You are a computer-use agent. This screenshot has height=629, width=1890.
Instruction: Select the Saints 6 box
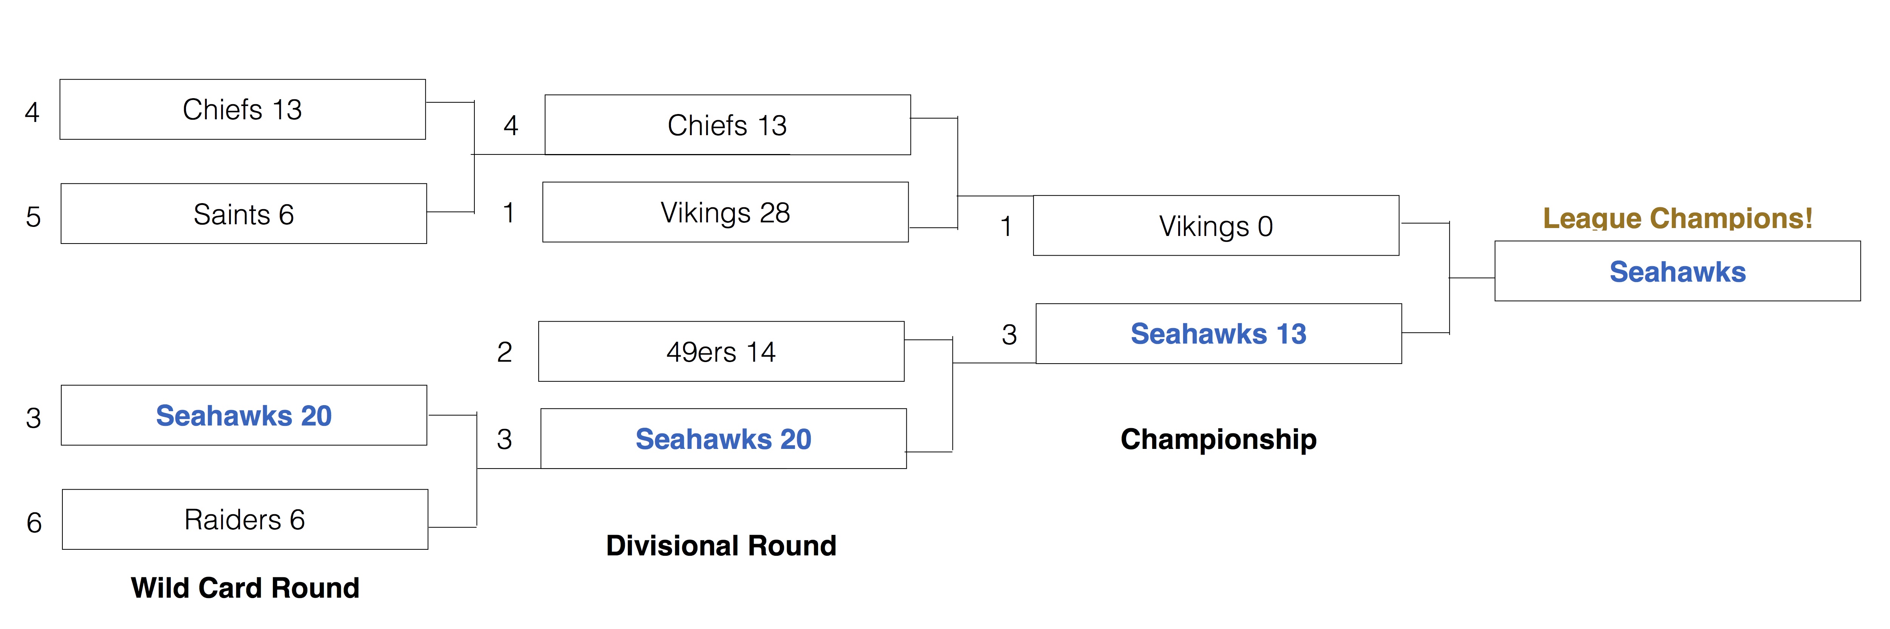[243, 213]
